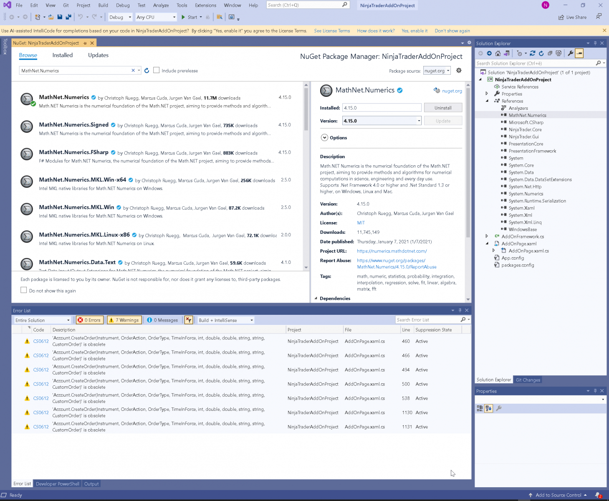The width and height of the screenshot is (609, 501).
Task: Open Properties via the wrench icon in Solution Explorer
Action: tap(571, 53)
